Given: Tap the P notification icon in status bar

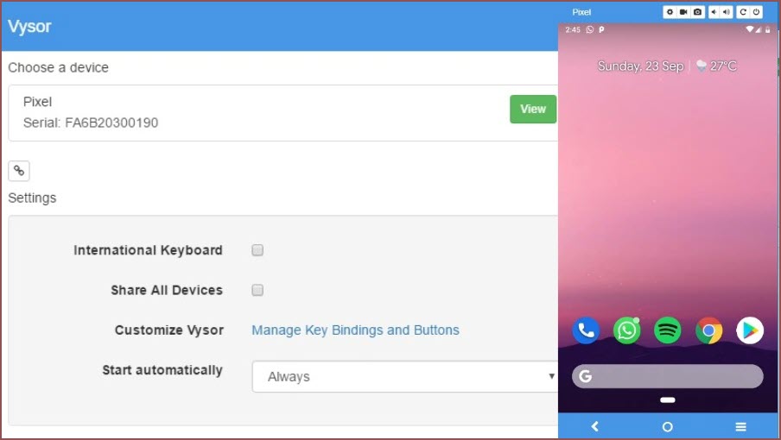Looking at the screenshot, I should click(x=601, y=30).
